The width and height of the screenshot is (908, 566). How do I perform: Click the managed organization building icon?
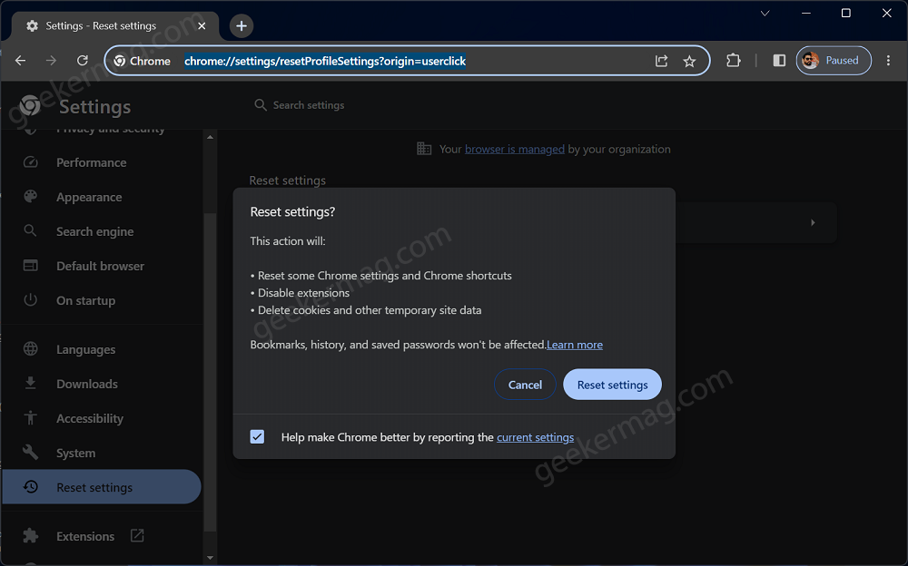point(424,149)
